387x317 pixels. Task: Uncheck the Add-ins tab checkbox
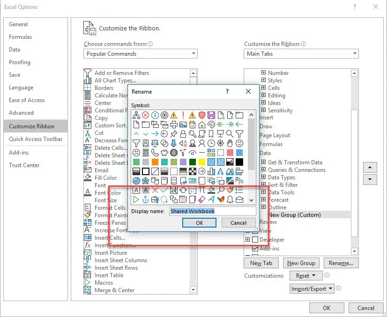point(255,249)
